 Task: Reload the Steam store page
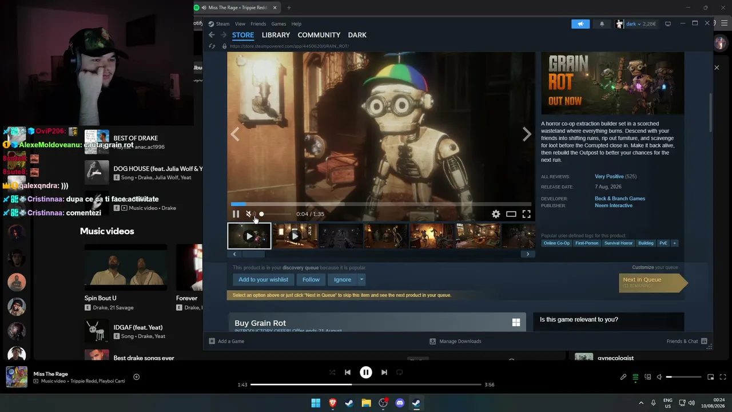click(x=212, y=46)
